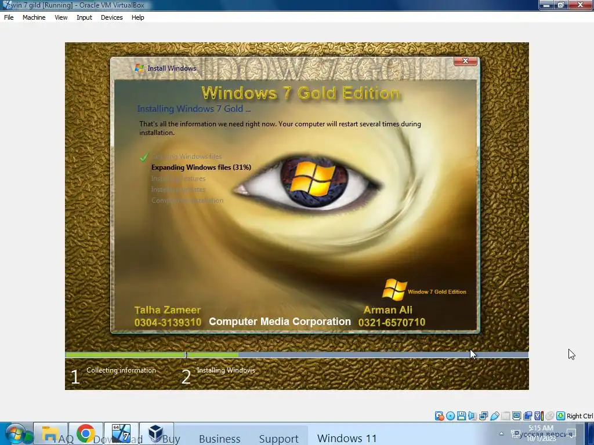Click the 0321-6570710 phone number

click(392, 322)
